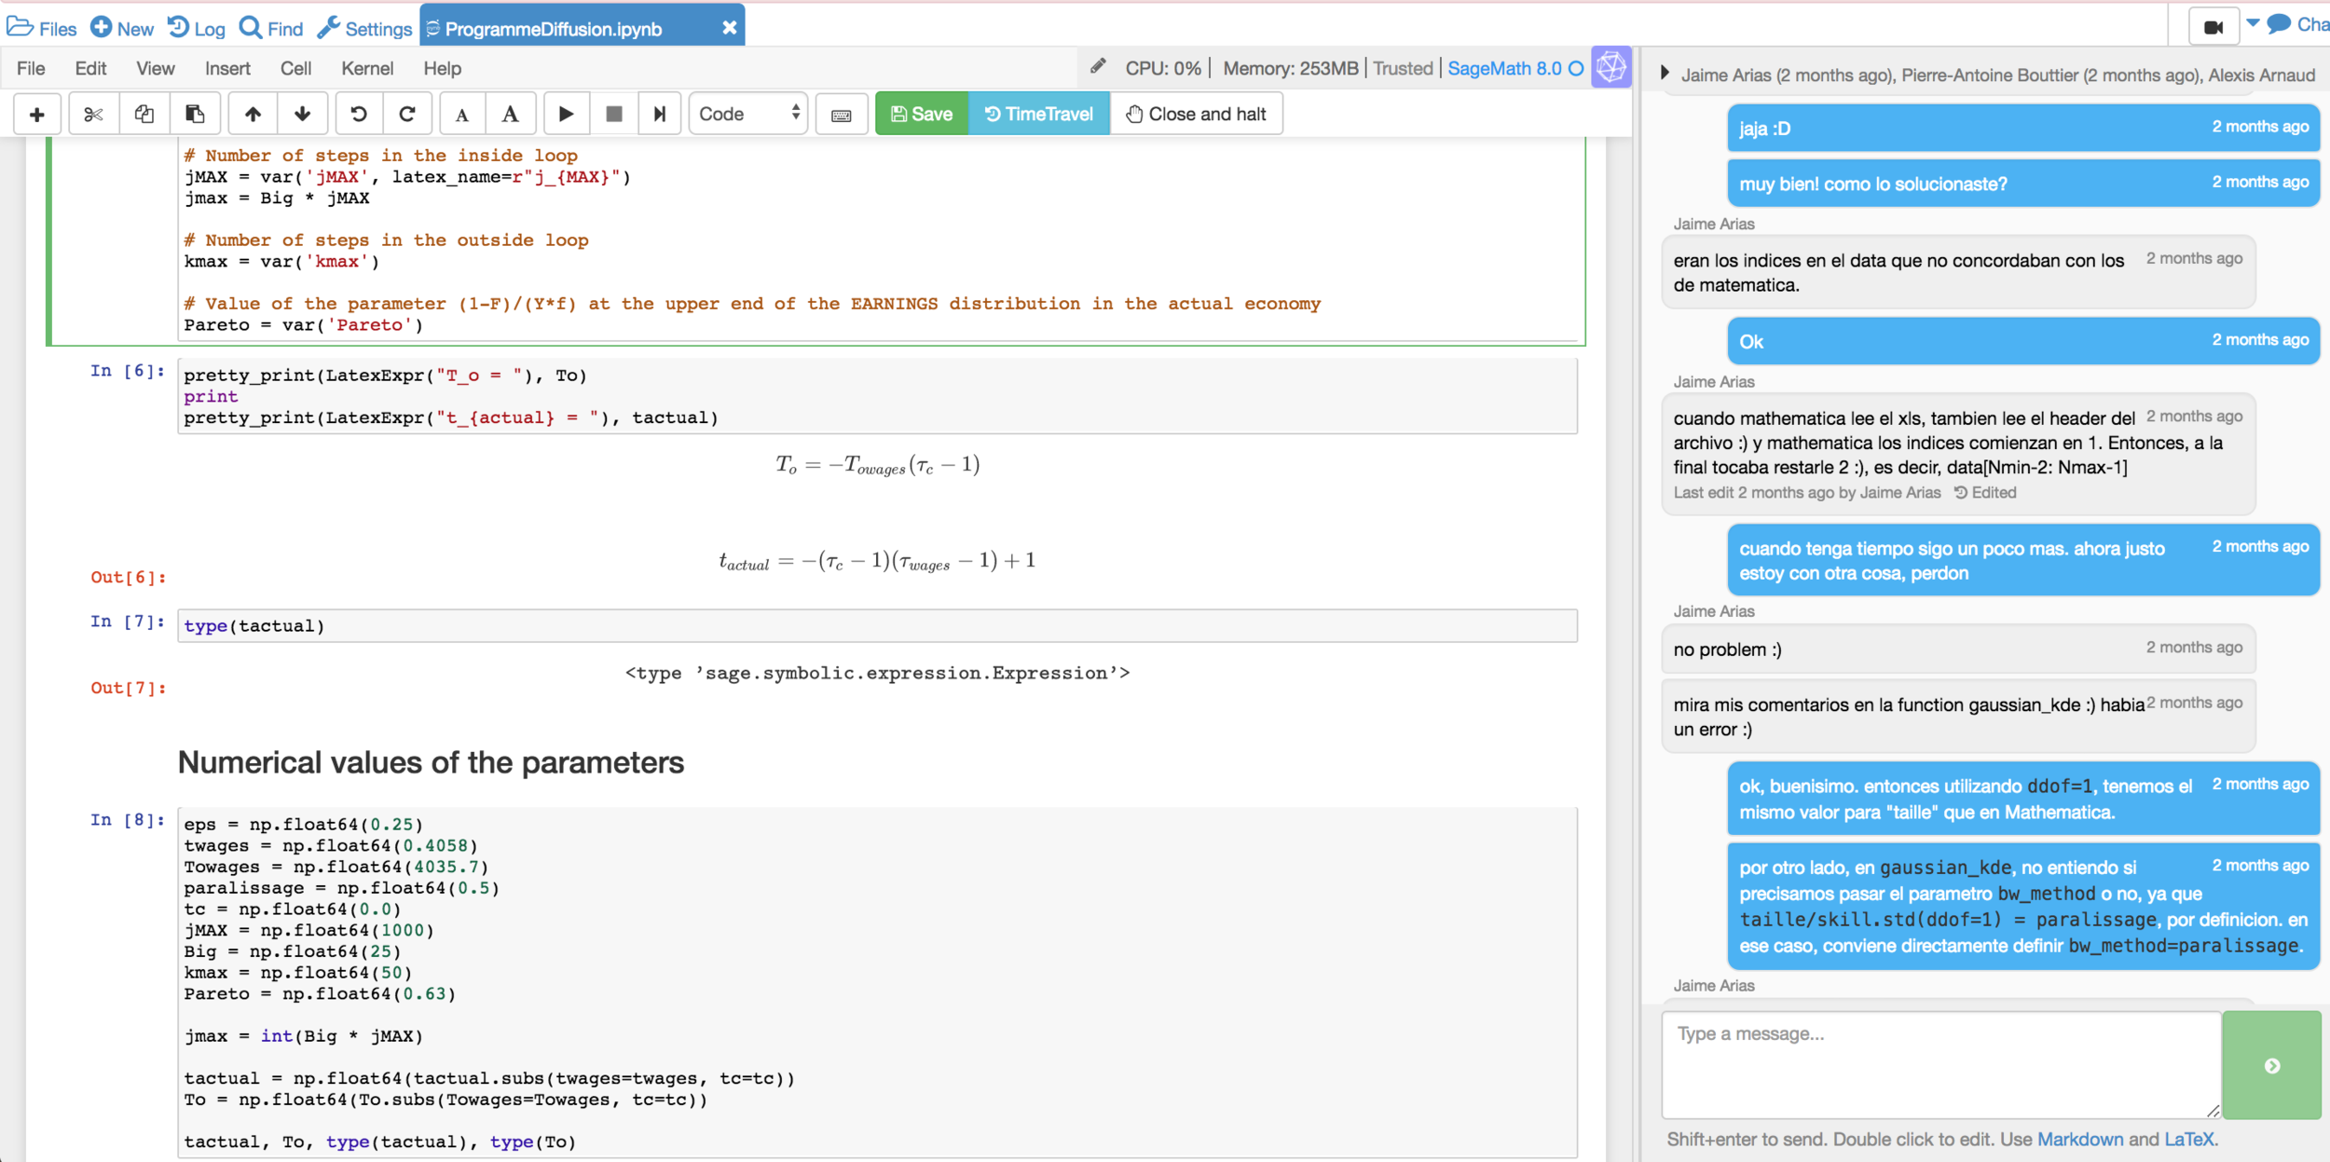Click the copy cell icon
2330x1162 pixels.
point(144,114)
